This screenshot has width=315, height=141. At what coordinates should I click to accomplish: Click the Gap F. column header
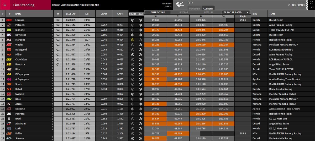click(x=120, y=14)
